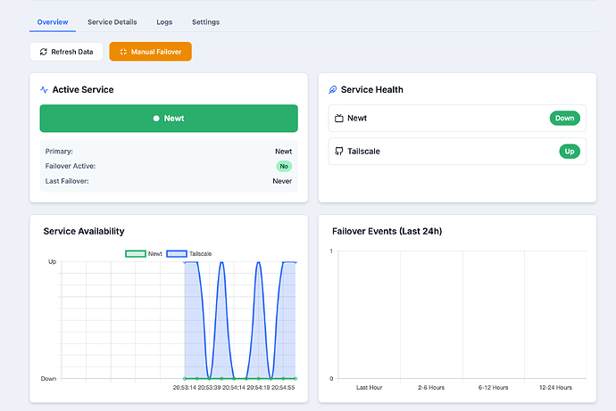Viewport: 616px width, 411px height.
Task: Click the pulse icon beside Active Service
Action: pos(44,90)
